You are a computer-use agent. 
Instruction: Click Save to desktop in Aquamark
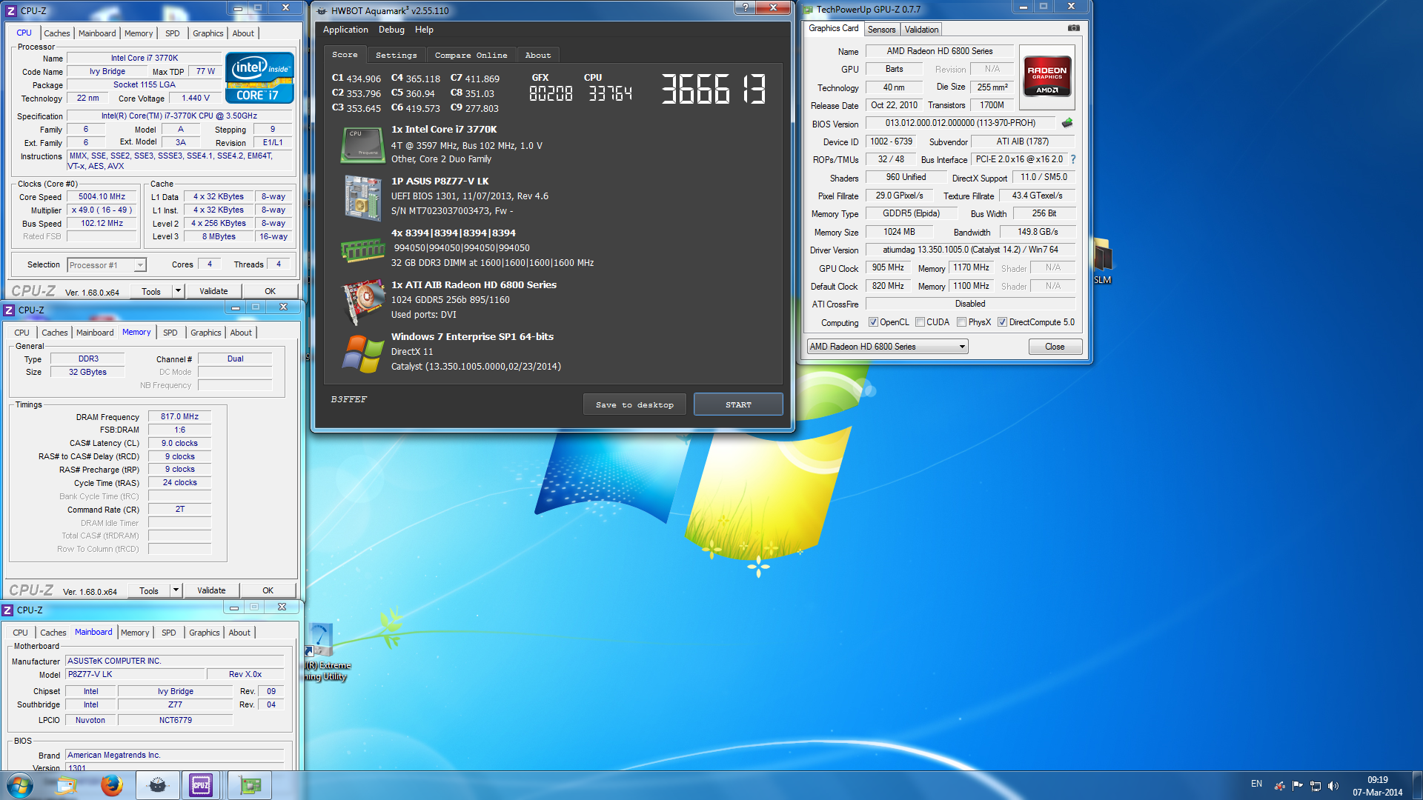634,404
